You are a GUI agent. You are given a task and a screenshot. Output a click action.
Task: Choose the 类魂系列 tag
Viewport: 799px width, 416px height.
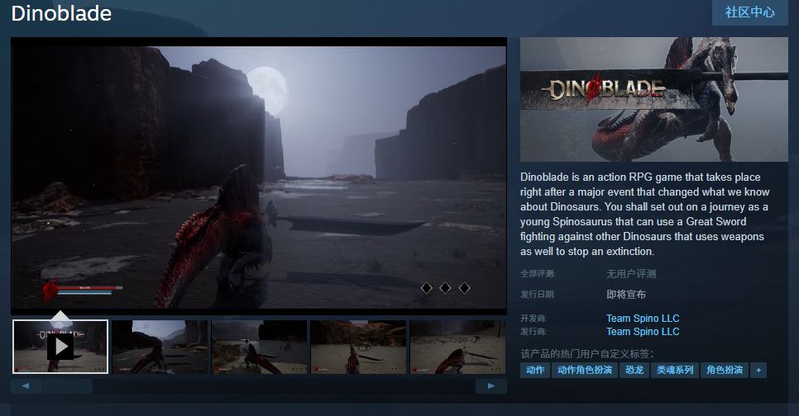click(674, 370)
